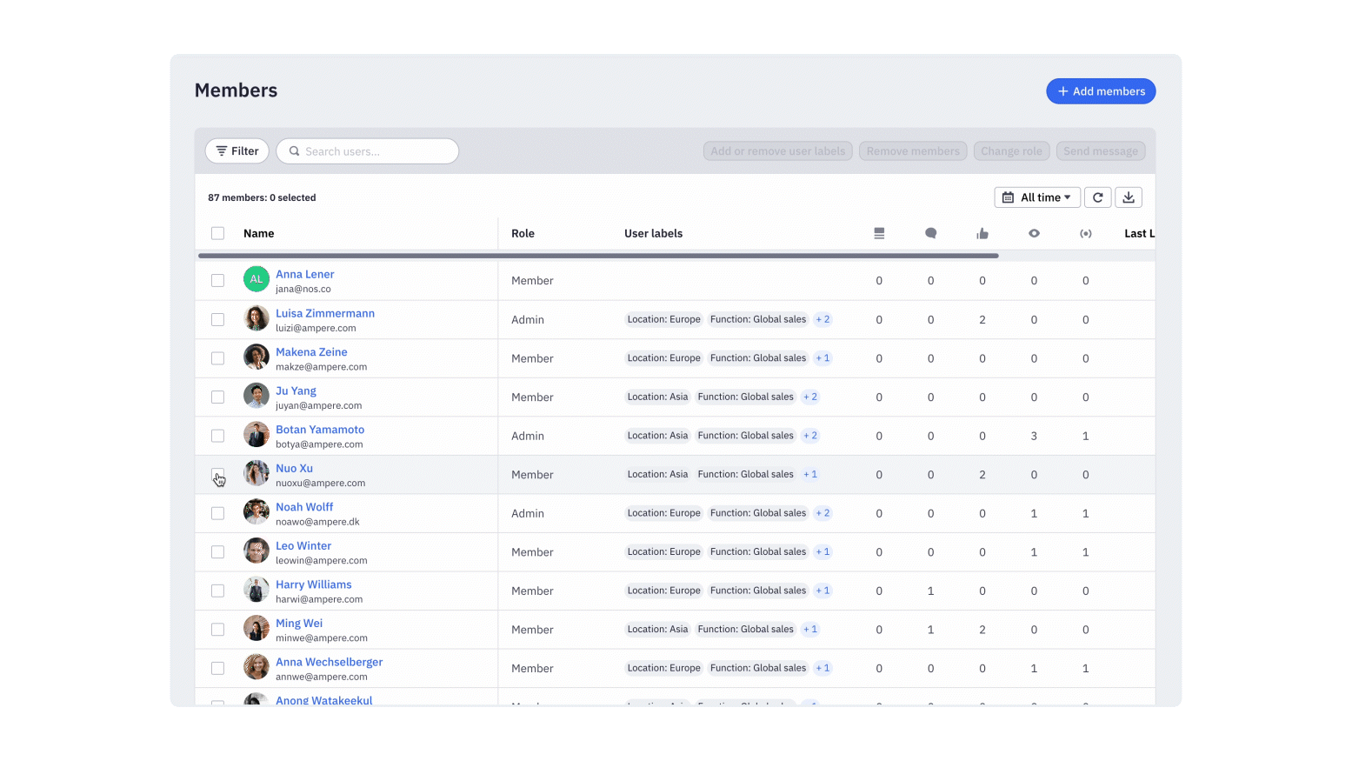Sort table by Name column header
Image resolution: width=1352 pixels, height=761 pixels.
259,233
